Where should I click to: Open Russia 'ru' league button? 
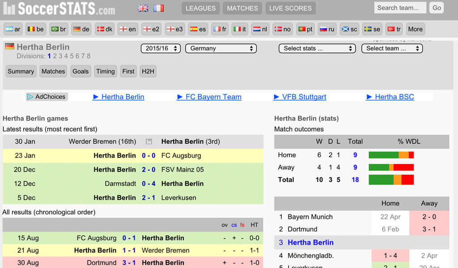click(x=327, y=29)
